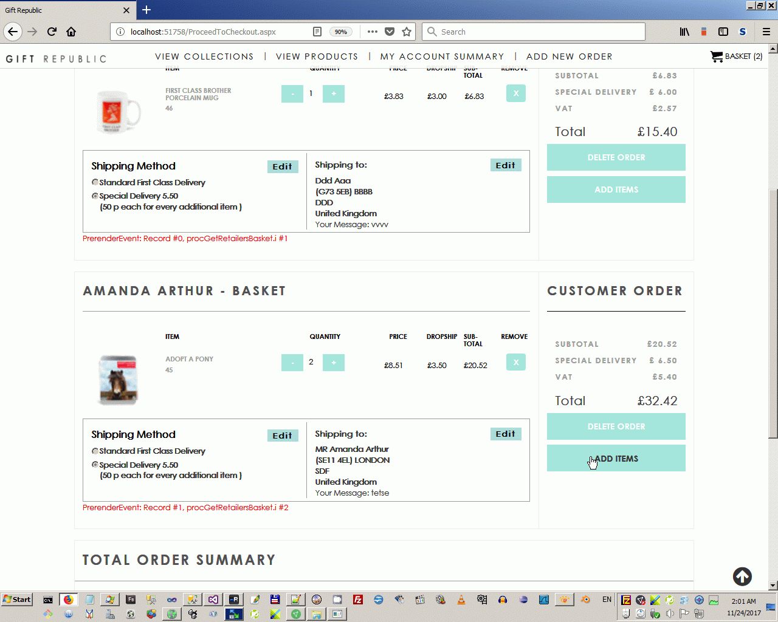Screen dimensions: 778x622
Task: Open View Products menu
Action: (317, 56)
